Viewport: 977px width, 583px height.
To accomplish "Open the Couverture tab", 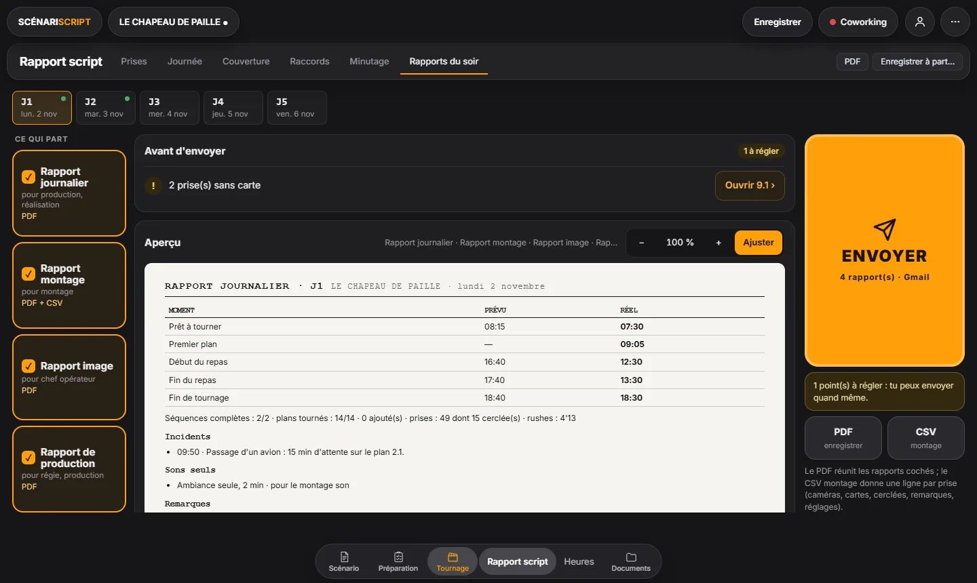I will [x=246, y=61].
